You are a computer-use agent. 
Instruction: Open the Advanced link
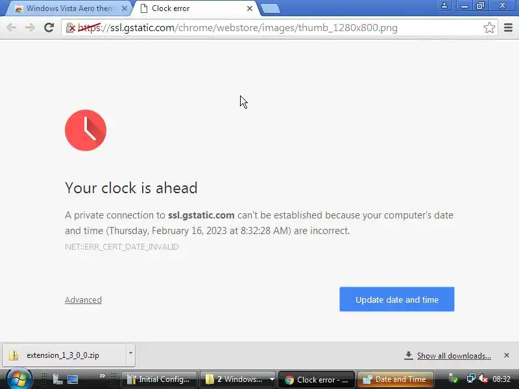tap(84, 300)
